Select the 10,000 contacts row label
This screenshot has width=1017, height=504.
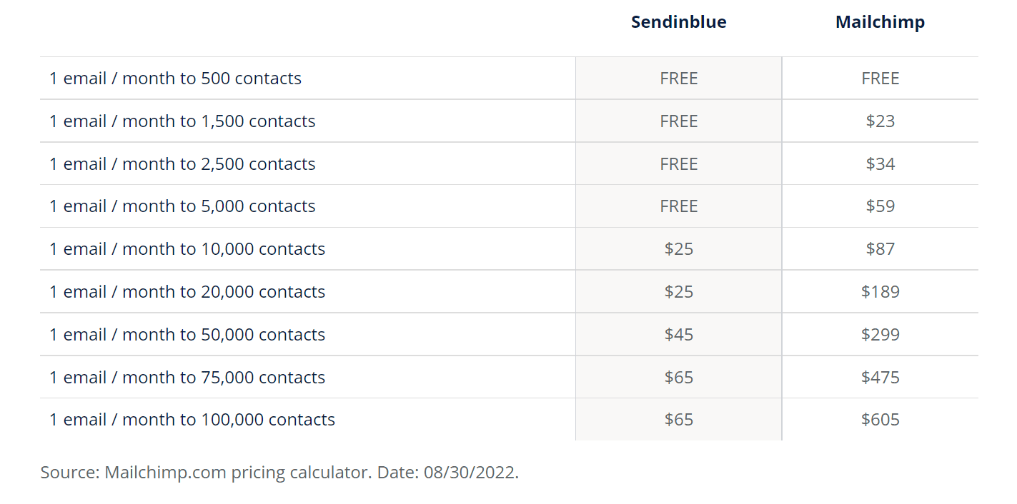click(187, 249)
